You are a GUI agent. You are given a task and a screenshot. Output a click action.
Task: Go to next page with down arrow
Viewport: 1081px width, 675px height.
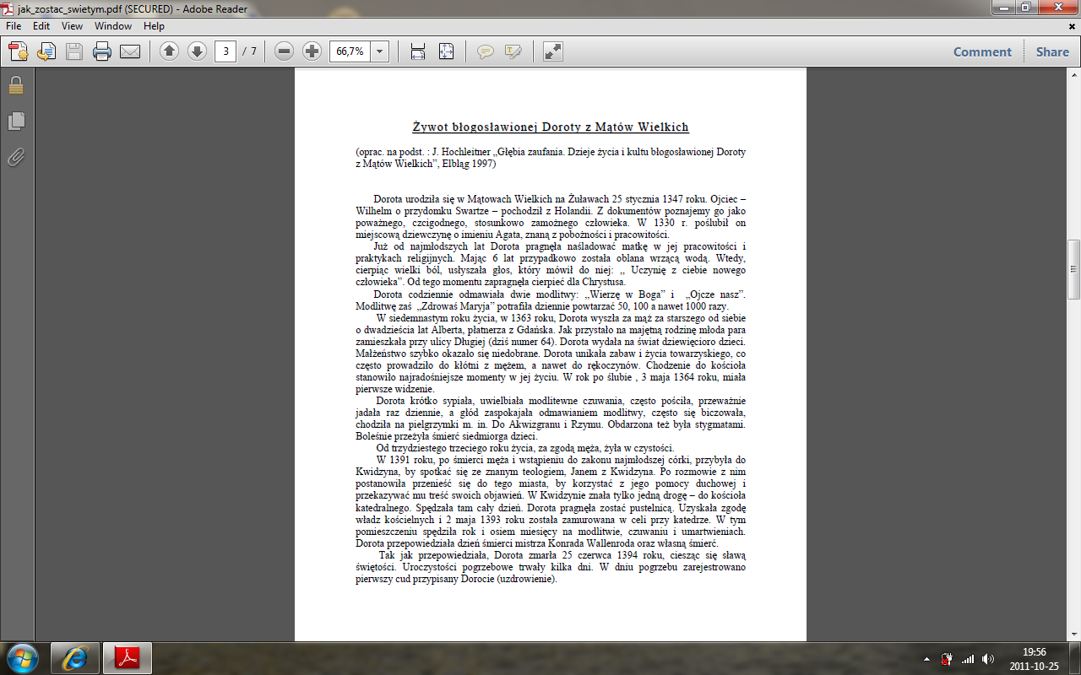pyautogui.click(x=197, y=51)
